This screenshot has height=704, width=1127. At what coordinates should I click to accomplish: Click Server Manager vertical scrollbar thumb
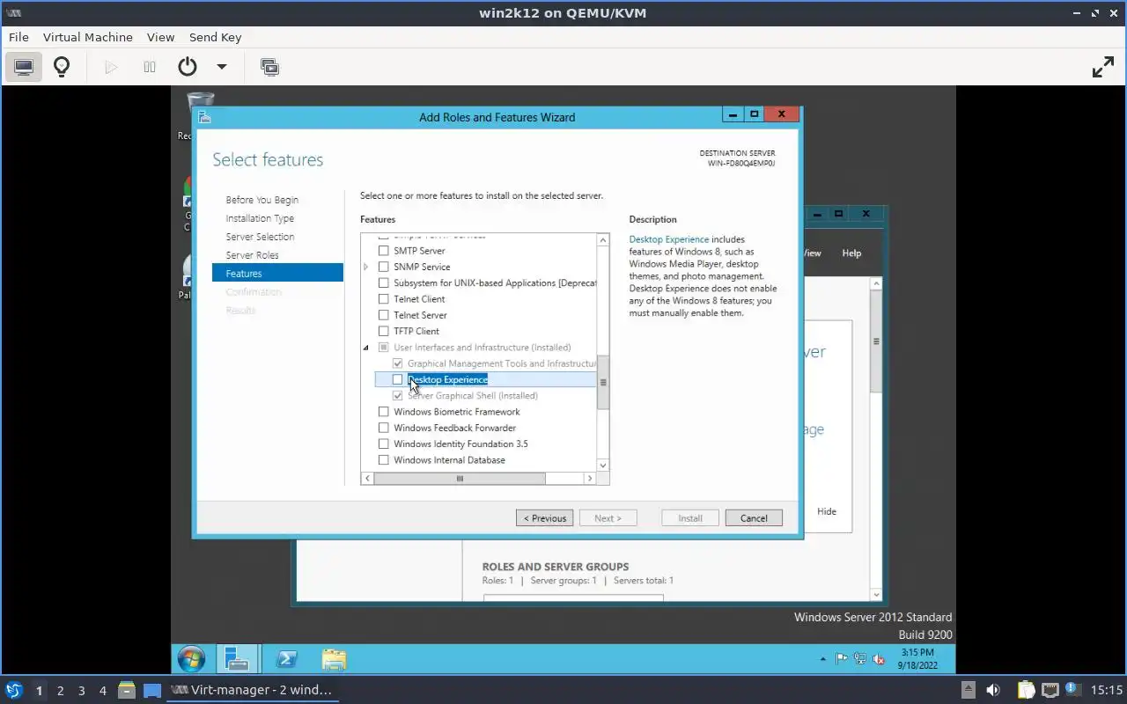876,341
